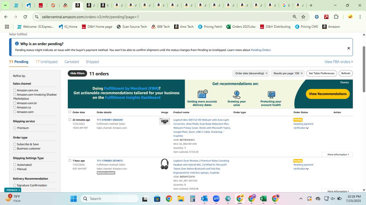Open the Chrome extensions puzzle icon
366x205 pixels.
(336, 17)
